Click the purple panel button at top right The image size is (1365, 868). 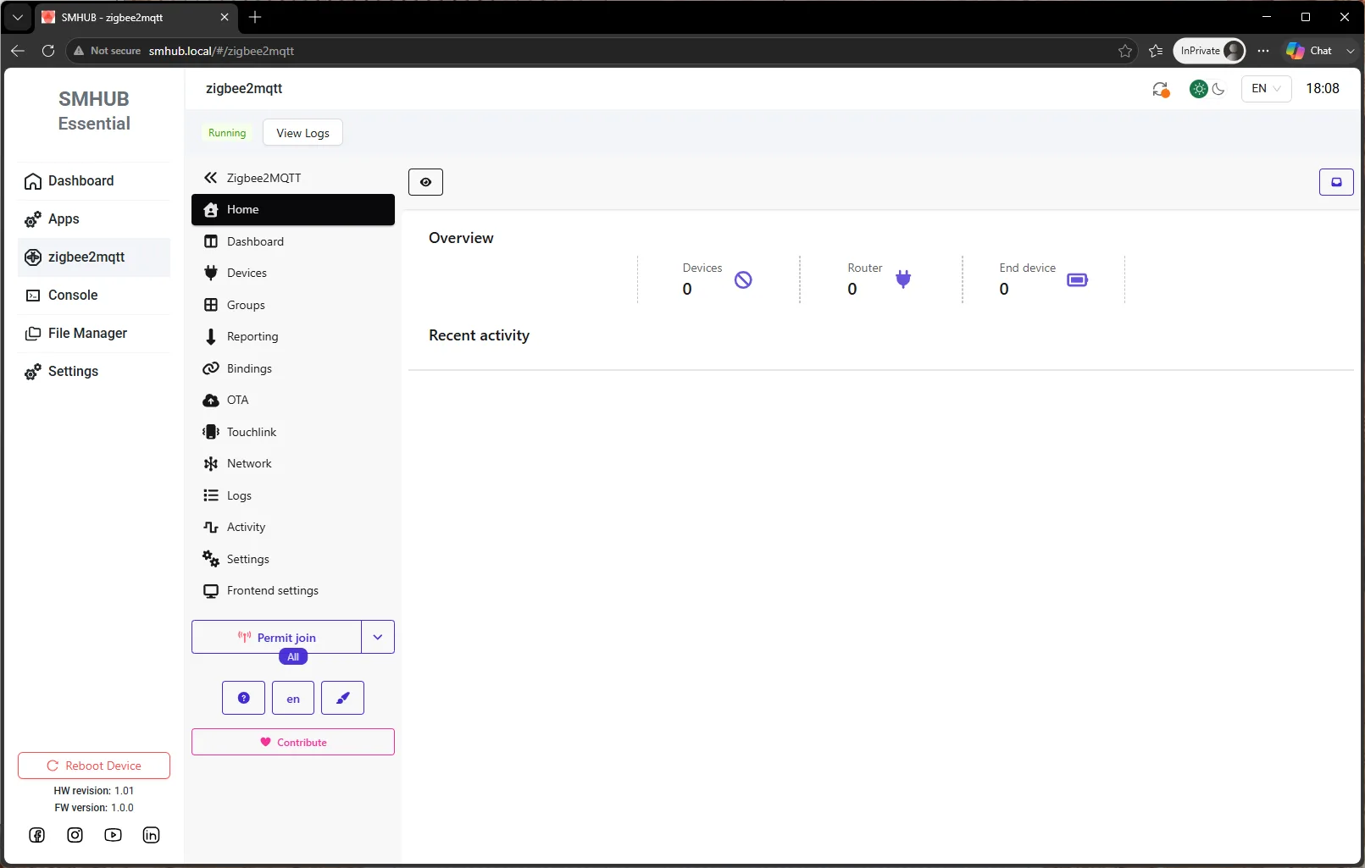pyautogui.click(x=1336, y=182)
